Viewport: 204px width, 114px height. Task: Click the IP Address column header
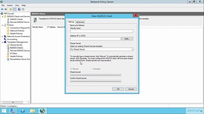51,27
